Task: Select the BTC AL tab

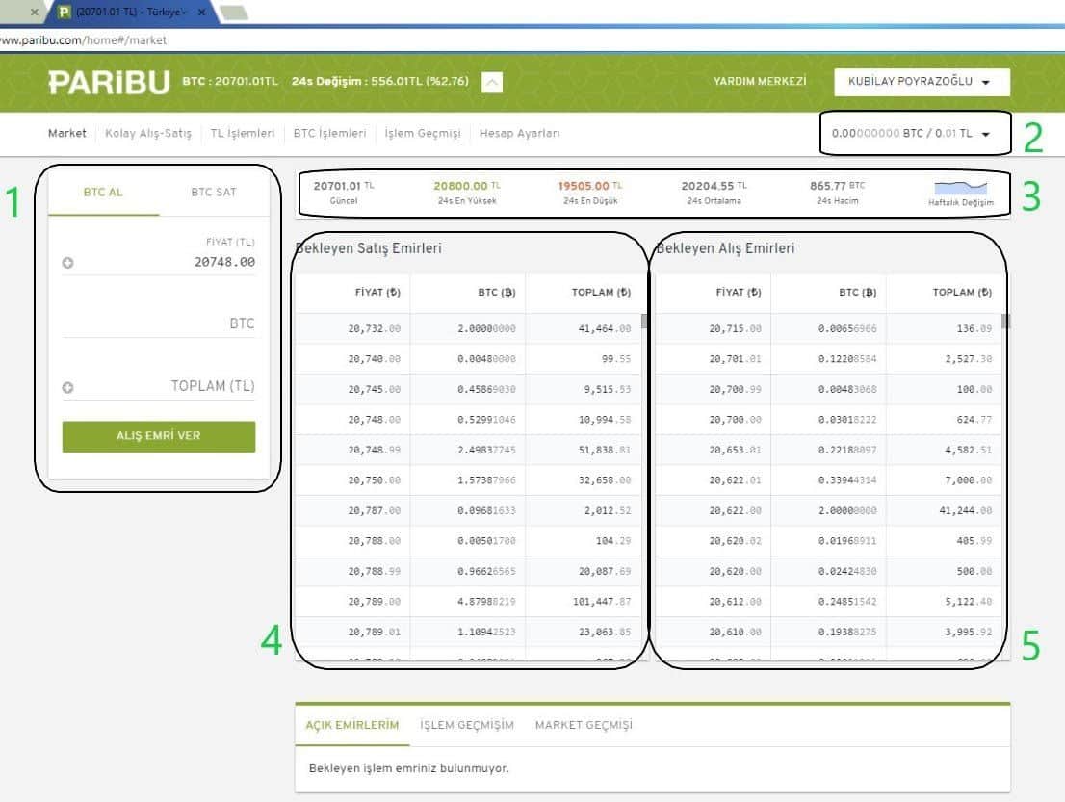Action: click(x=103, y=193)
